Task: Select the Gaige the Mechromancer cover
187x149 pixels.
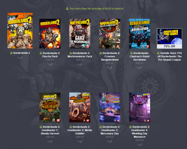Action: tap(80, 34)
